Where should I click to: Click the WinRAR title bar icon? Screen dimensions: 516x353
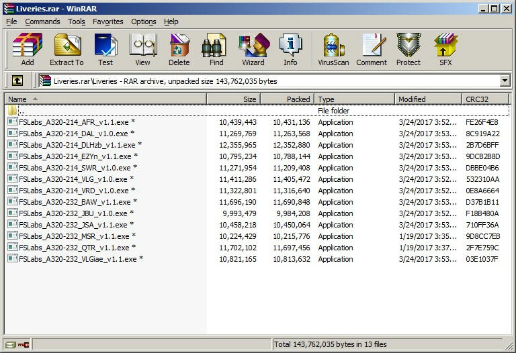9,9
